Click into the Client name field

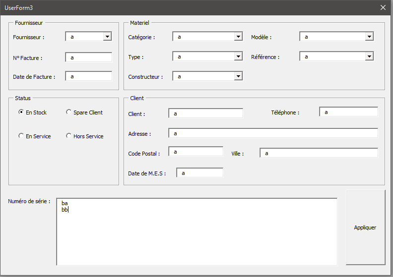206,113
